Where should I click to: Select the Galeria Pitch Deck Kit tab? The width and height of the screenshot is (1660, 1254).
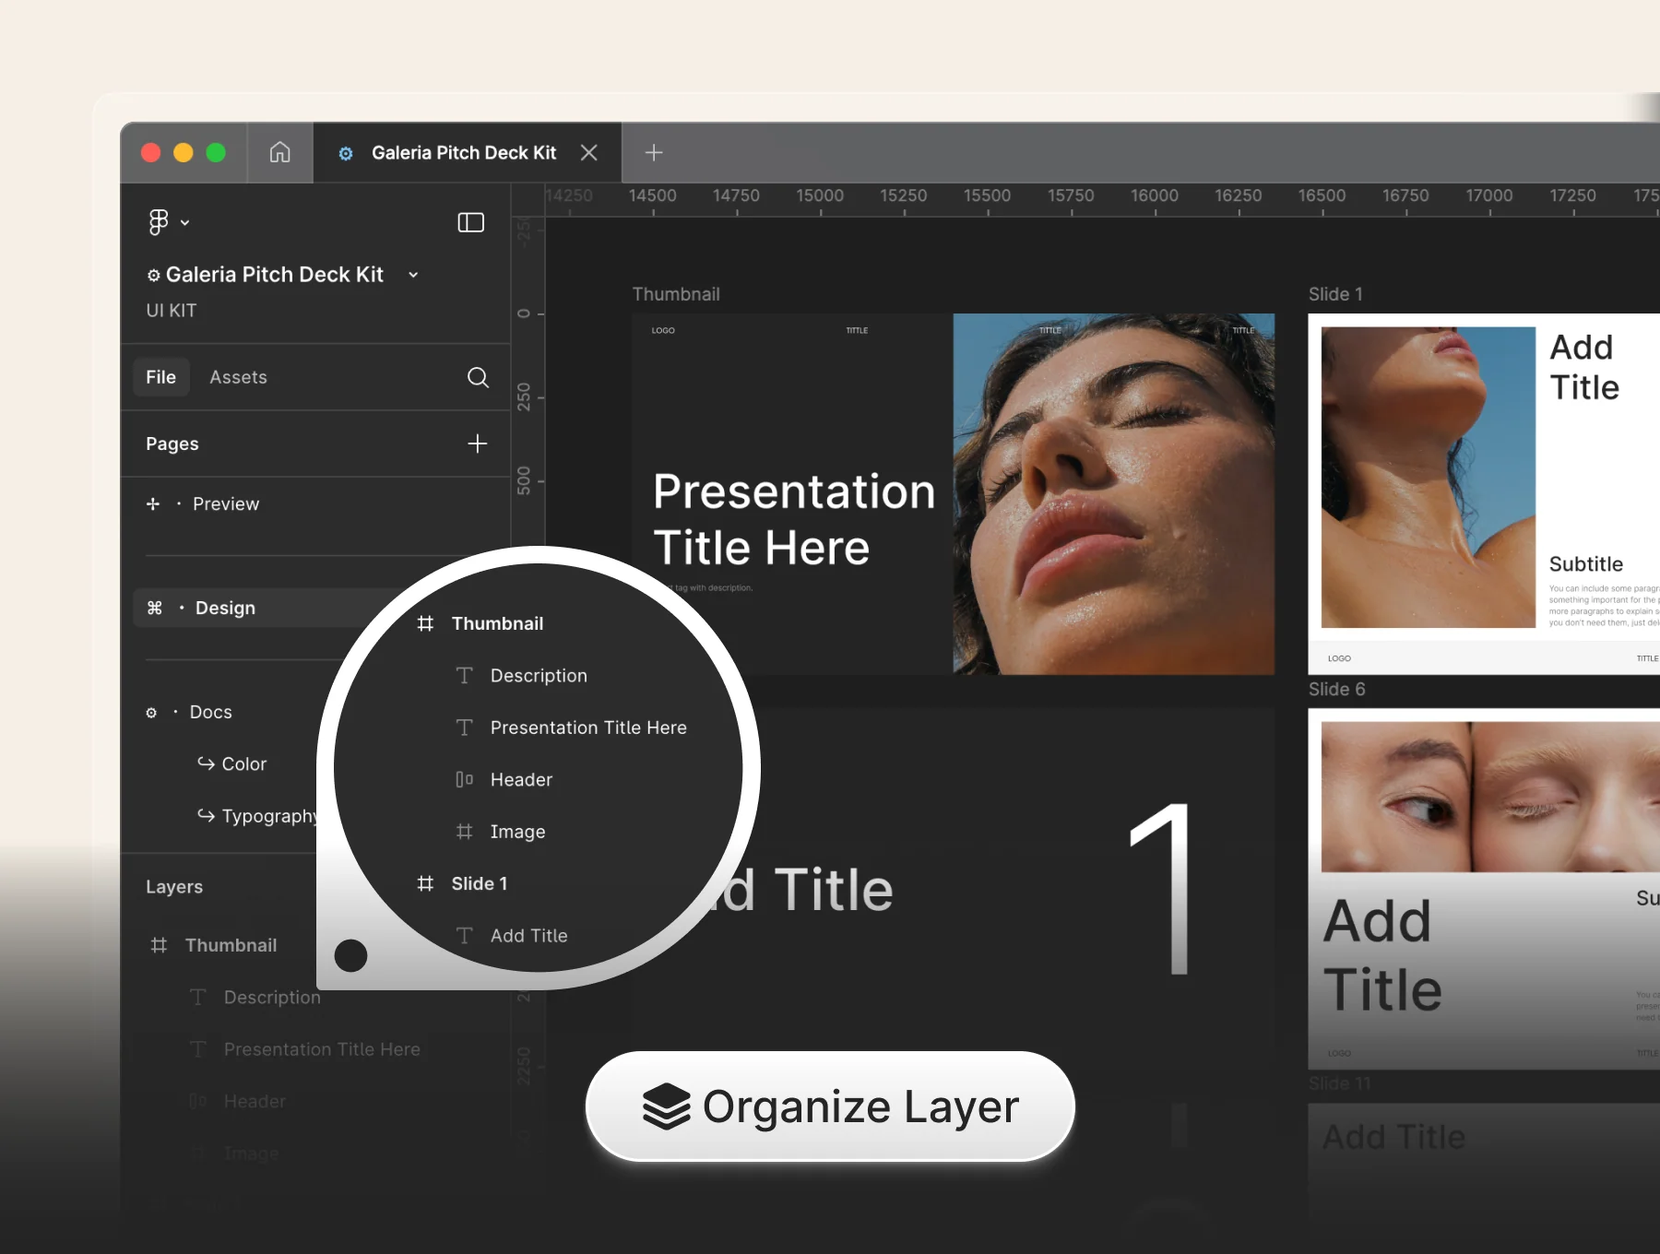click(x=468, y=152)
